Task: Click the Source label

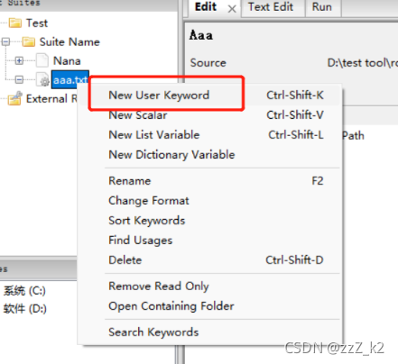Action: tap(208, 63)
